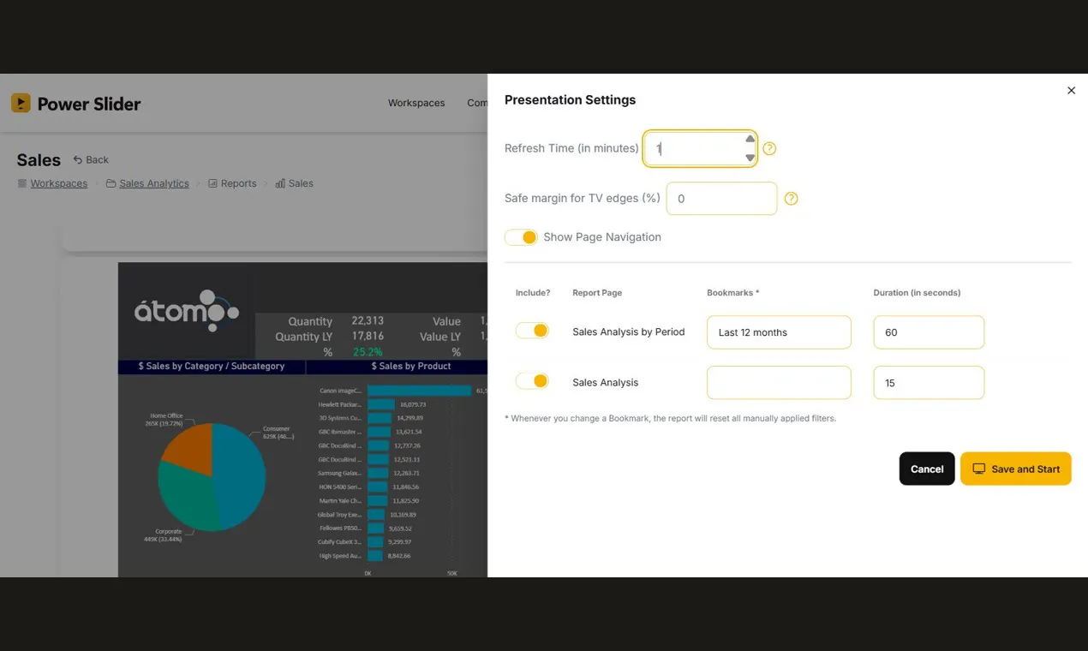
Task: Open help for Safe margin setting
Action: coord(791,199)
